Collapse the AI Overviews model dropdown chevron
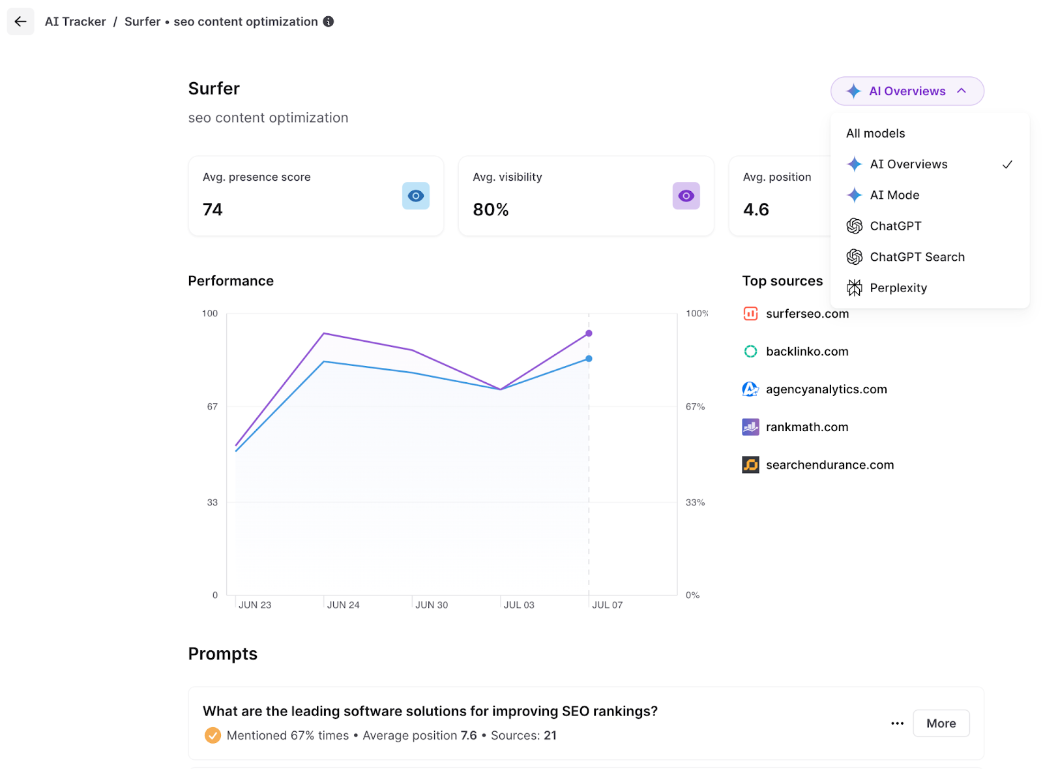The image size is (1043, 769). pos(962,91)
